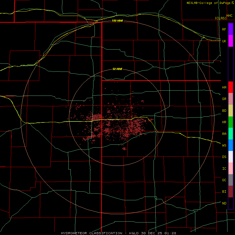
Task: Click the HA legend label
Action: coord(224,87)
